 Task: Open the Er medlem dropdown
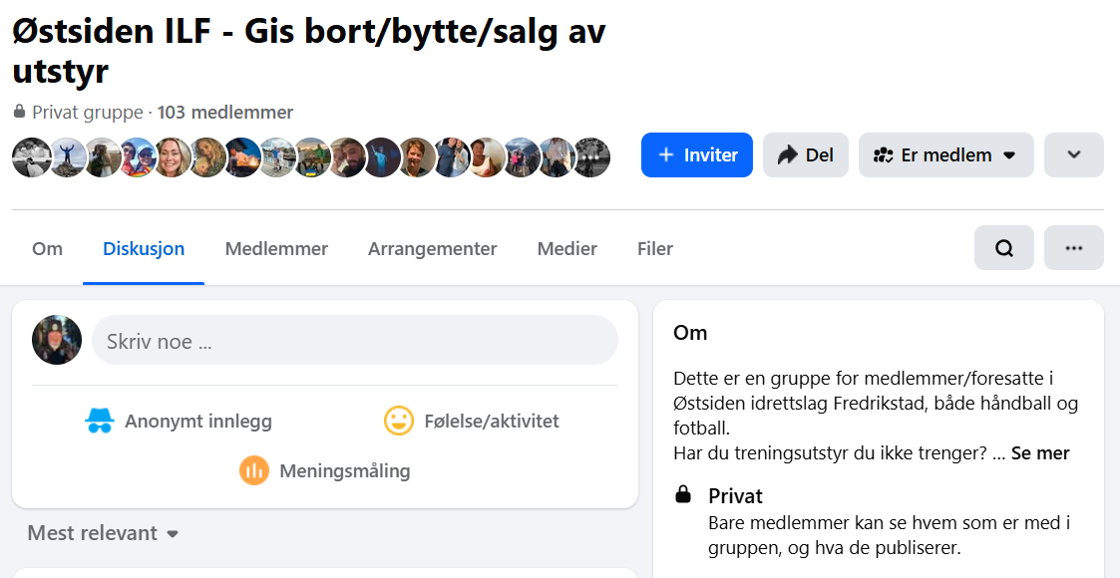click(x=945, y=155)
